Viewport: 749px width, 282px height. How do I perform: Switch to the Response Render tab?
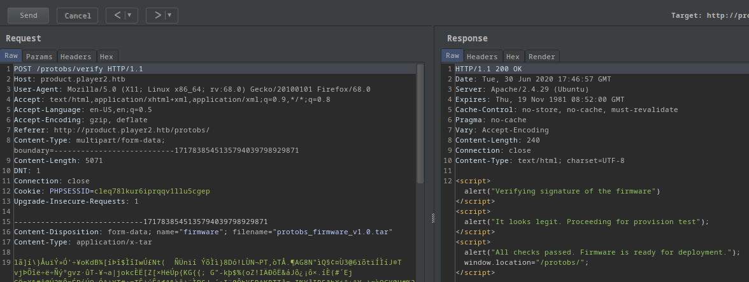pyautogui.click(x=541, y=57)
